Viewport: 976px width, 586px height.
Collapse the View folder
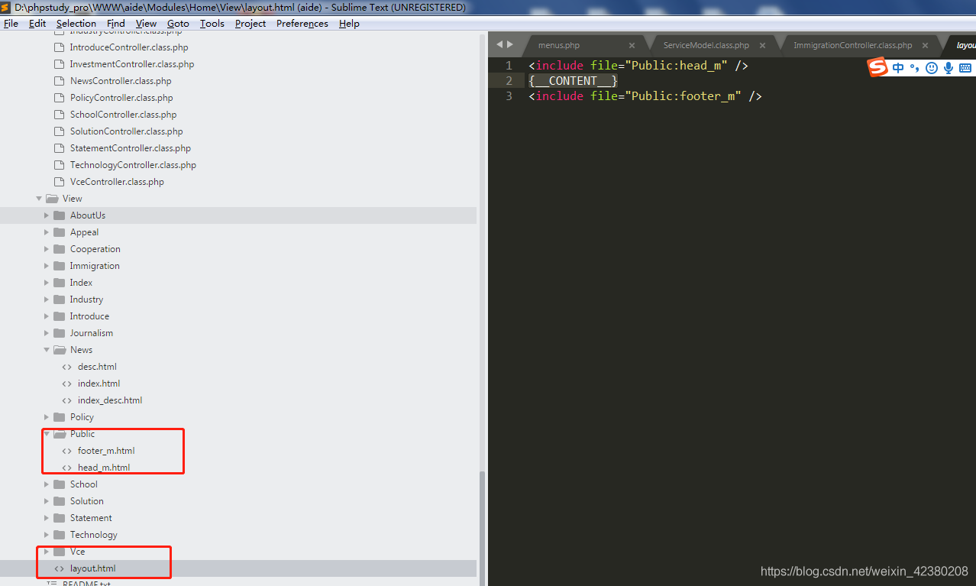(x=39, y=199)
